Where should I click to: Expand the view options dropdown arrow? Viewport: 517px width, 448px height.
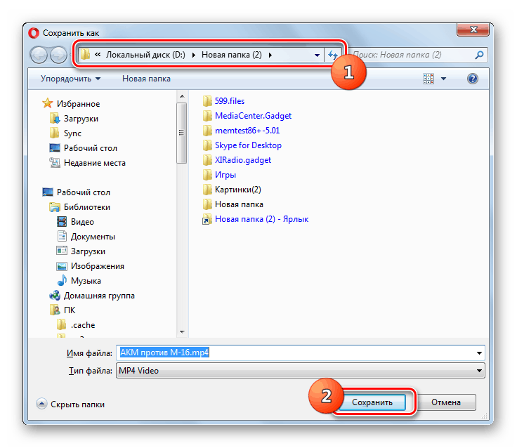[443, 79]
